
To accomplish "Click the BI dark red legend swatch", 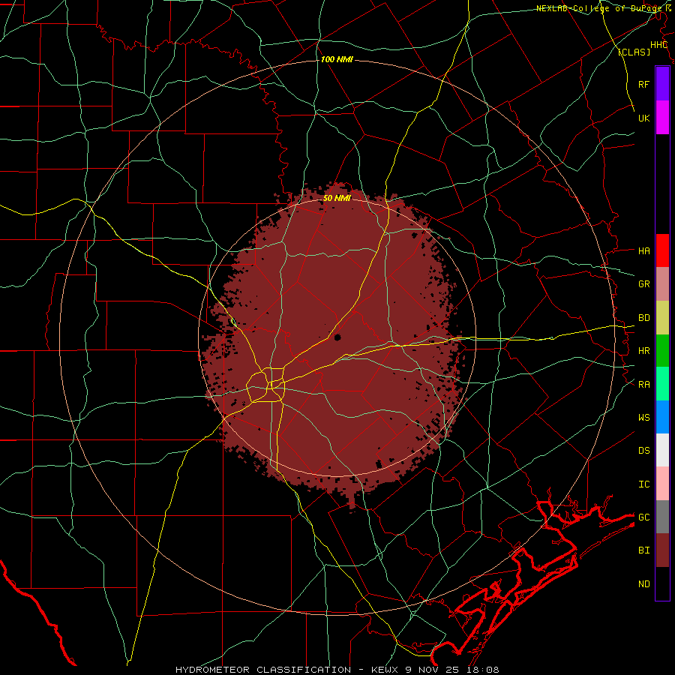I will (x=662, y=550).
